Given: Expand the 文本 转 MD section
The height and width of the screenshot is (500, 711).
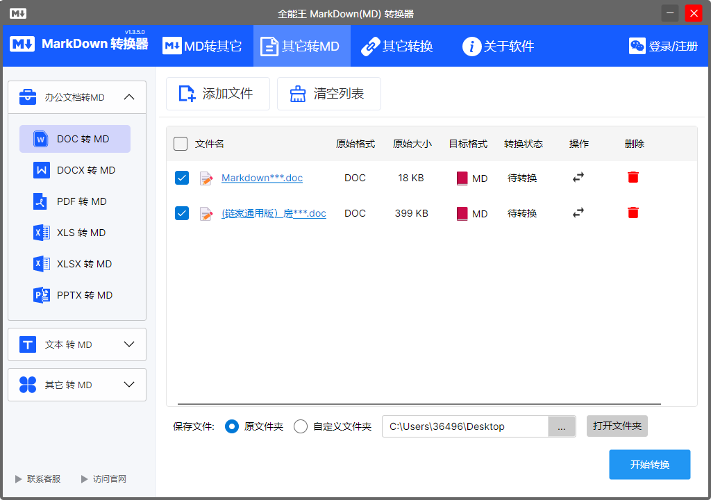Looking at the screenshot, I should pyautogui.click(x=129, y=344).
